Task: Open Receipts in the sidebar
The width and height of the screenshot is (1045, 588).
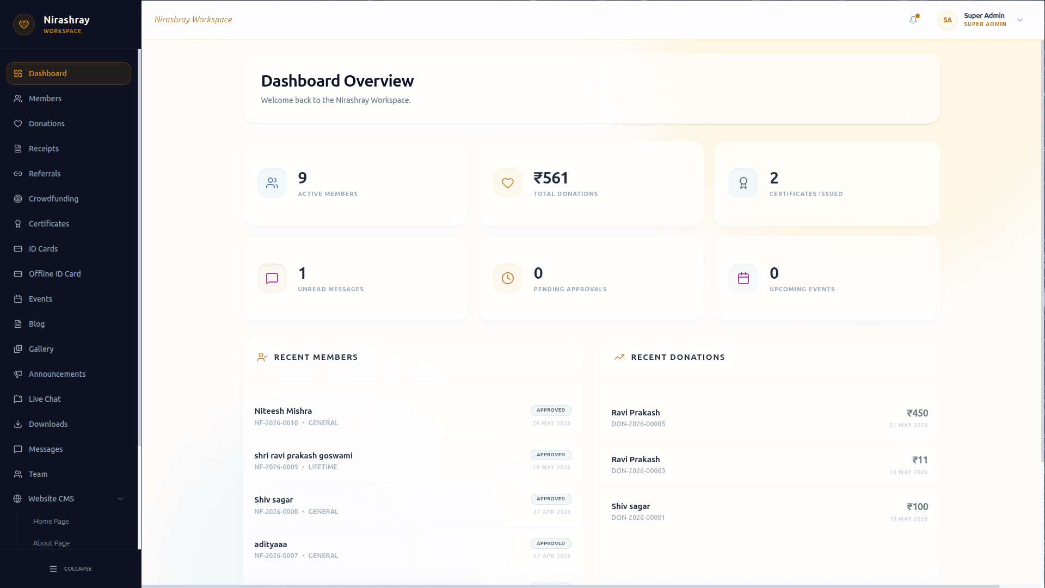Action: pos(69,149)
